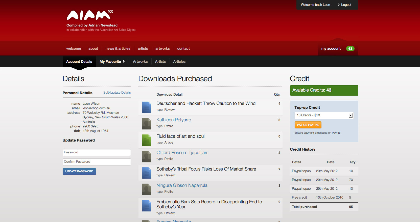The image size is (420, 222).
Task: Click the profile avatar icon beside Ningura Gibson Naparrula
Action: 147,189
